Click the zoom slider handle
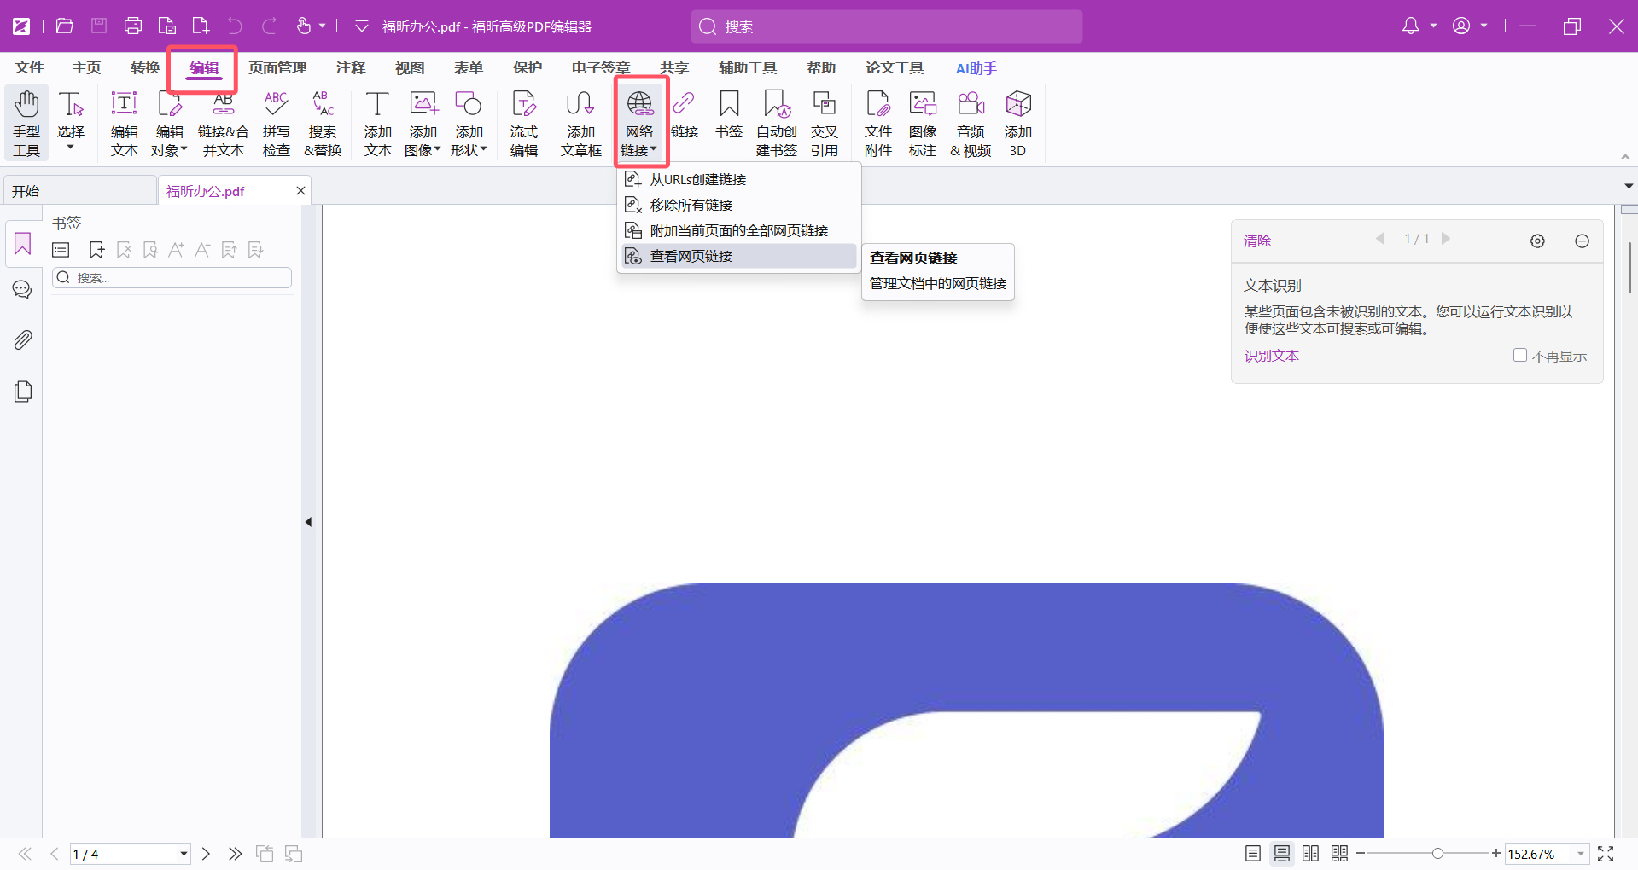This screenshot has width=1638, height=870. click(1437, 854)
